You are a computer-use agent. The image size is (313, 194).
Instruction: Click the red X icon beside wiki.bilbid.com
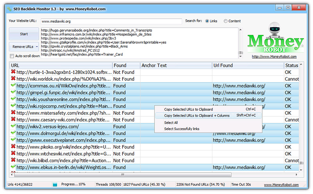(x=13, y=160)
